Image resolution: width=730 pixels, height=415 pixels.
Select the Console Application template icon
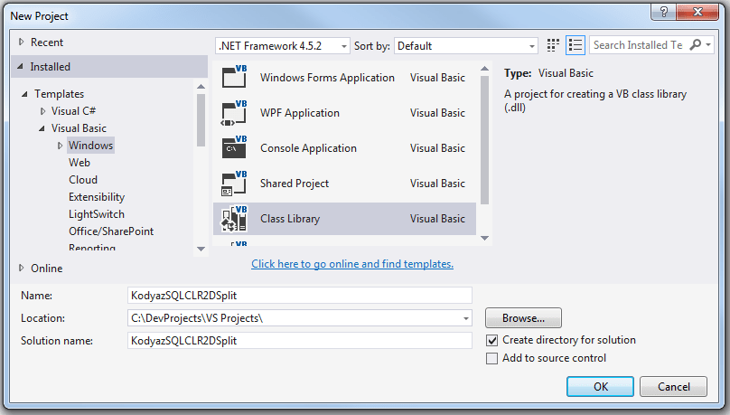coord(234,147)
